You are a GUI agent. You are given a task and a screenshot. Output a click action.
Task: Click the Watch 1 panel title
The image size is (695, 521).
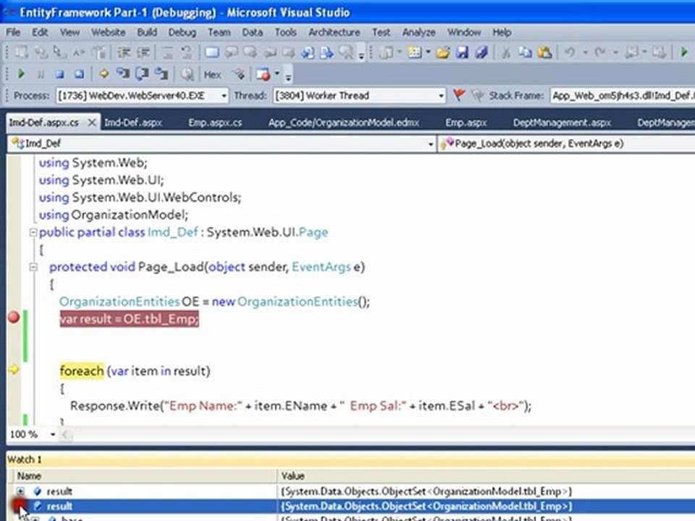[25, 459]
